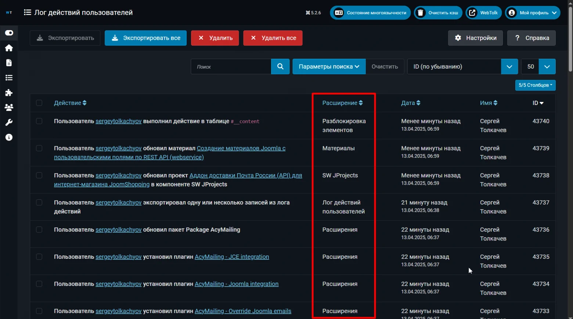The height and width of the screenshot is (319, 573).
Task: Click the gear icon on Настройки button
Action: [458, 38]
